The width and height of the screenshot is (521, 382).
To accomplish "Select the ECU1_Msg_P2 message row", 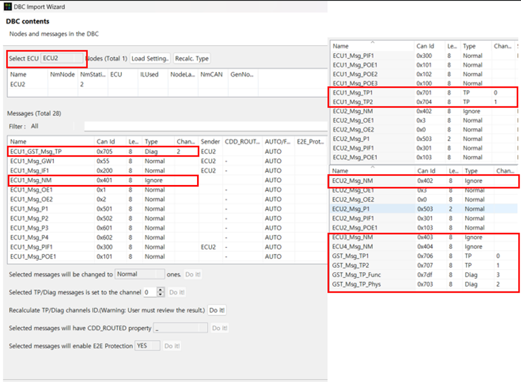I will [x=168, y=218].
